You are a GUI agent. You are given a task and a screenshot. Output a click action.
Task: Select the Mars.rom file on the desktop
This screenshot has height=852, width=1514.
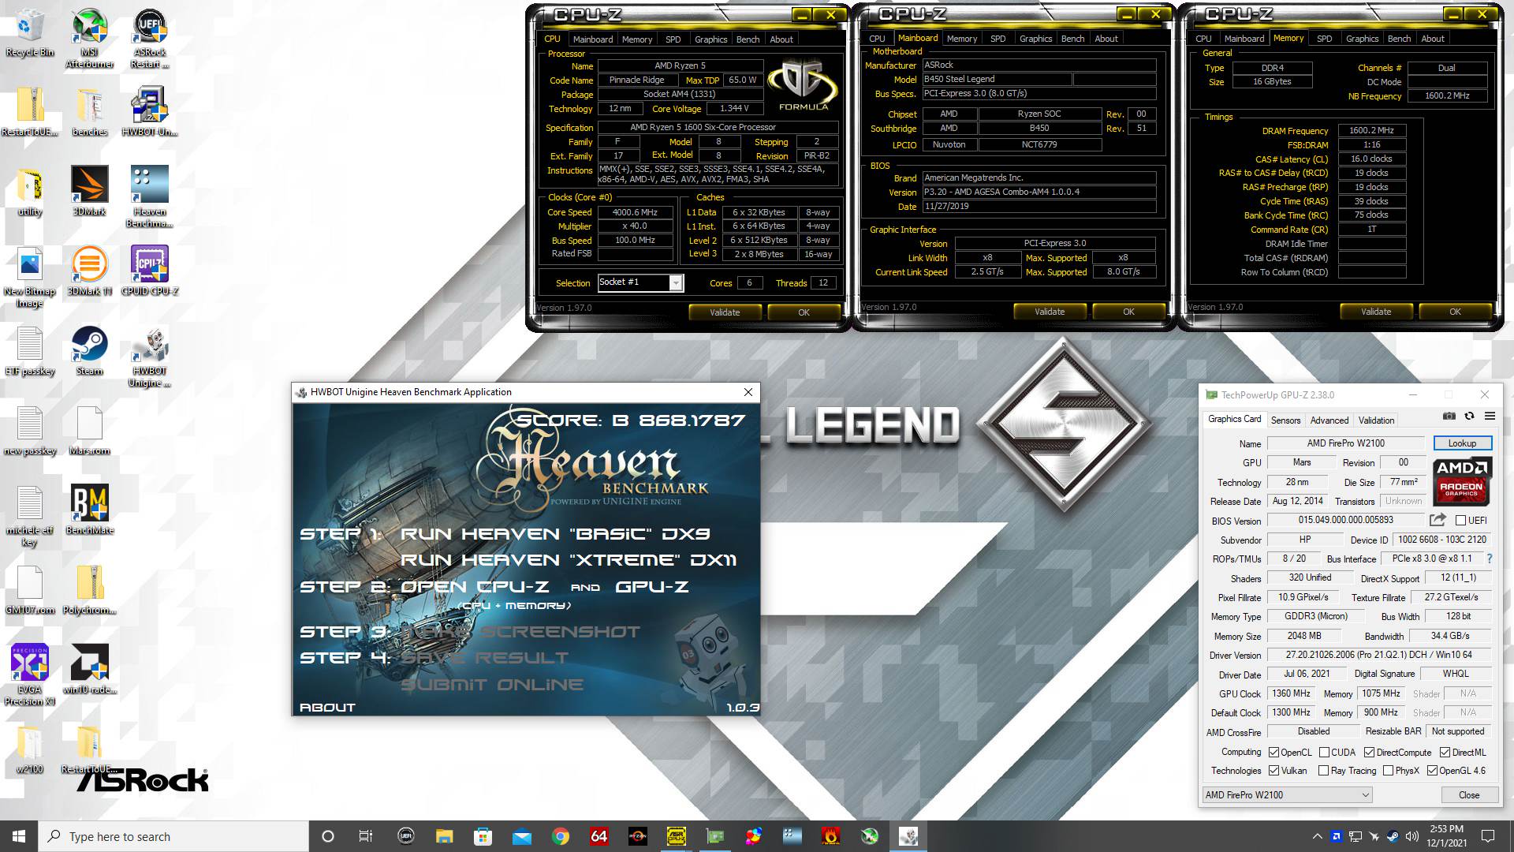[x=90, y=432]
